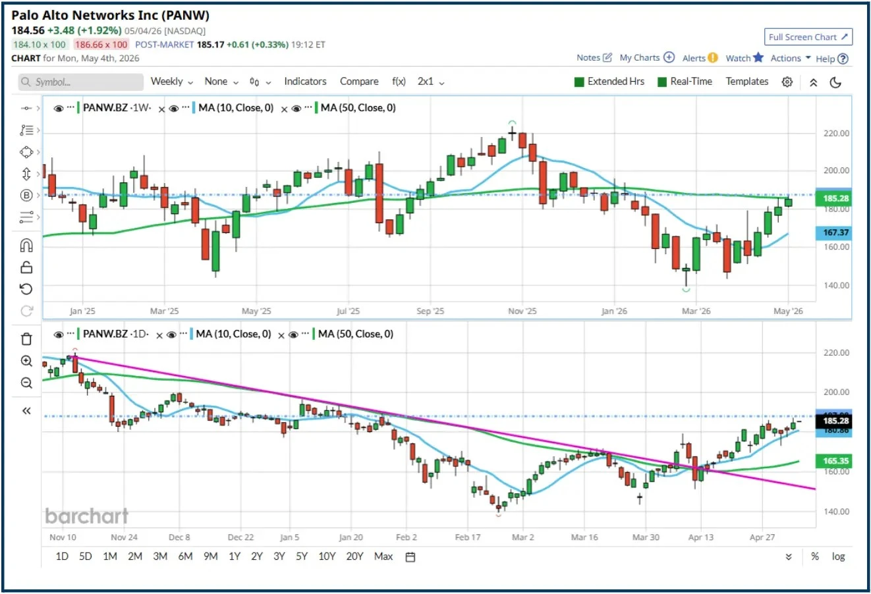The image size is (871, 594).
Task: Expand the shapes tool submenu arrow
Action: [38, 152]
